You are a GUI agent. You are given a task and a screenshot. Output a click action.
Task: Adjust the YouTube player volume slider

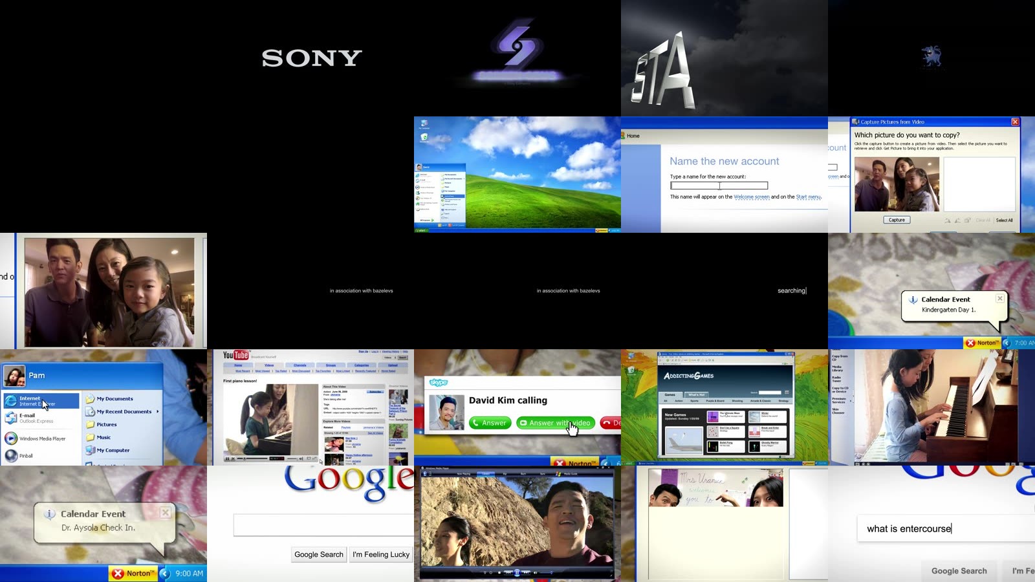pyautogui.click(x=292, y=458)
